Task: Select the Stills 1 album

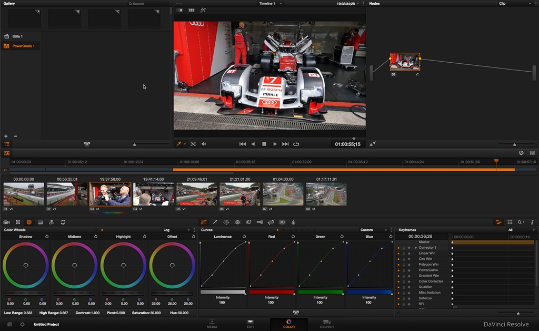Action: [17, 36]
